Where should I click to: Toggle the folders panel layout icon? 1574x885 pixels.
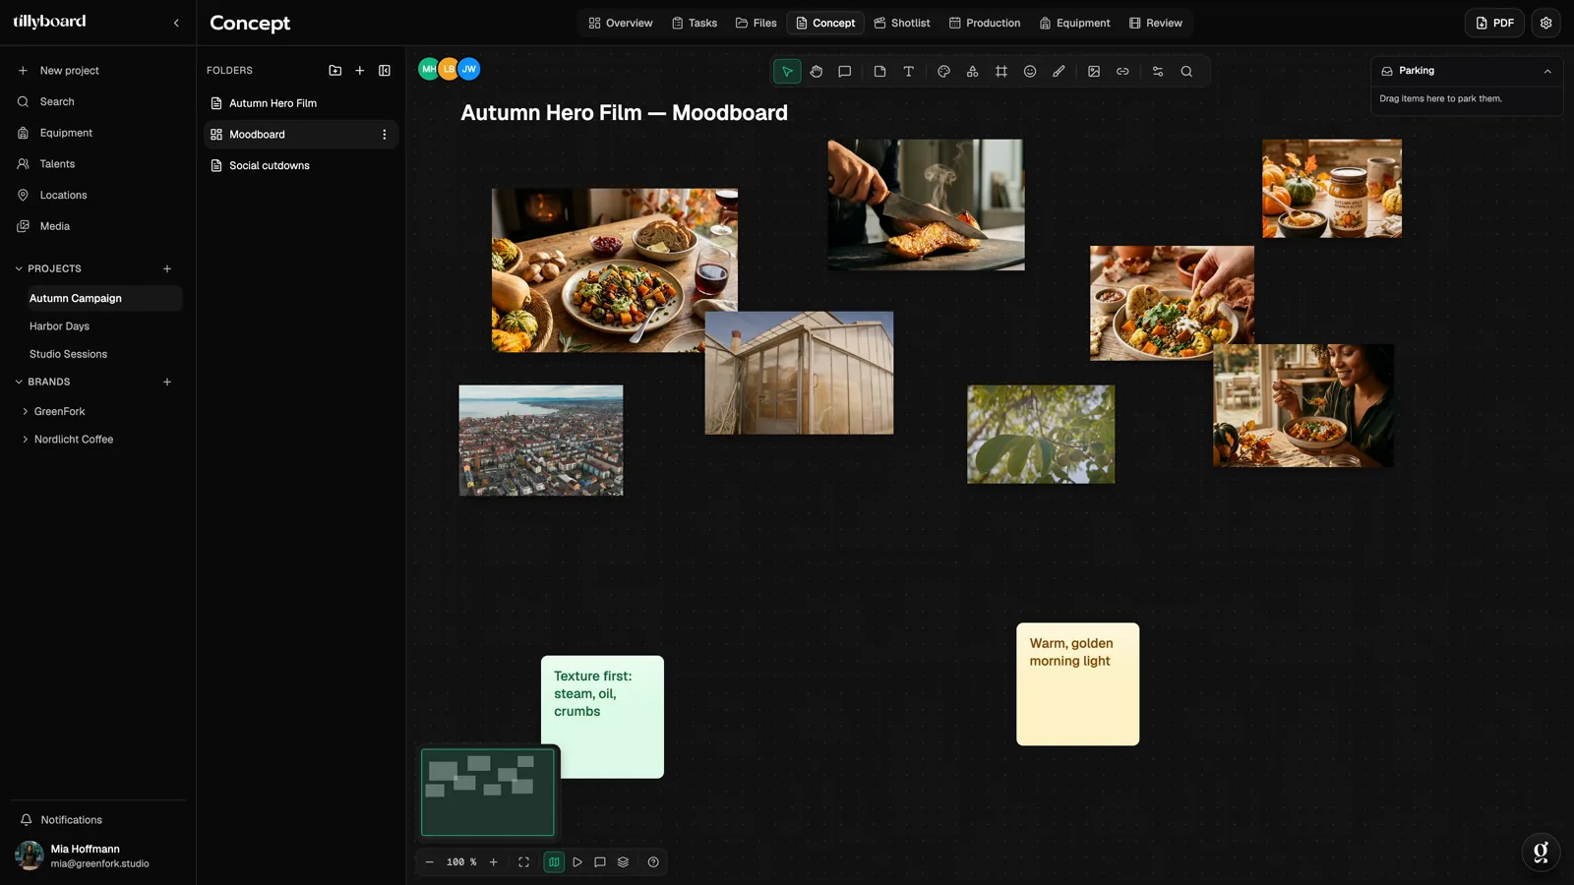385,71
